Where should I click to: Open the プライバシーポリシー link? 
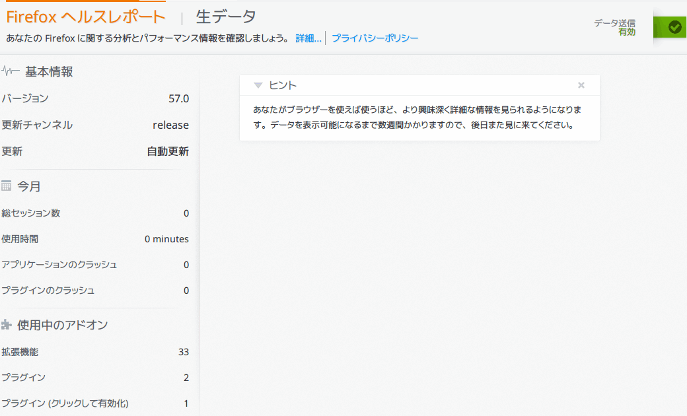click(375, 38)
